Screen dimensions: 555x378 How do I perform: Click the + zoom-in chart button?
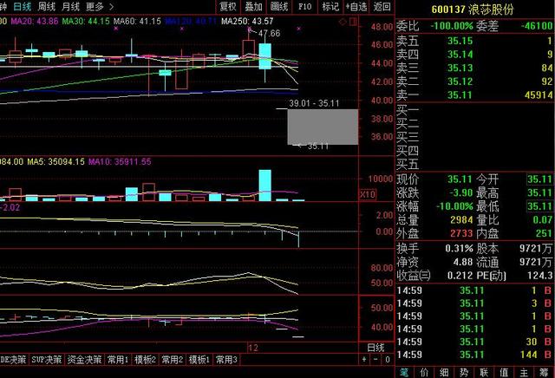[x=364, y=360]
